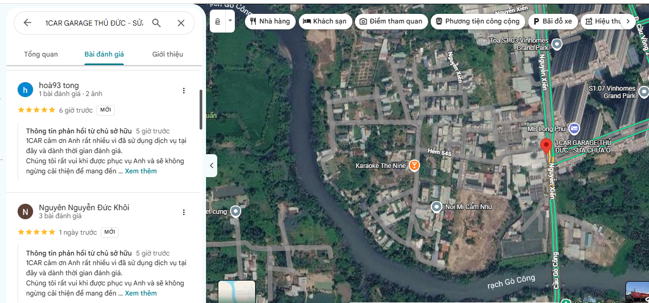The height and width of the screenshot is (303, 649).
Task: Click the magnifier search icon
Action: (x=156, y=23)
